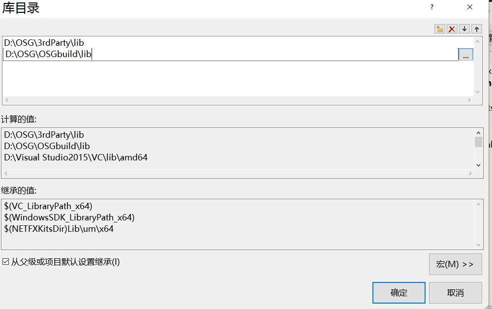Expand macros with 宏(M) >> button

pyautogui.click(x=455, y=264)
